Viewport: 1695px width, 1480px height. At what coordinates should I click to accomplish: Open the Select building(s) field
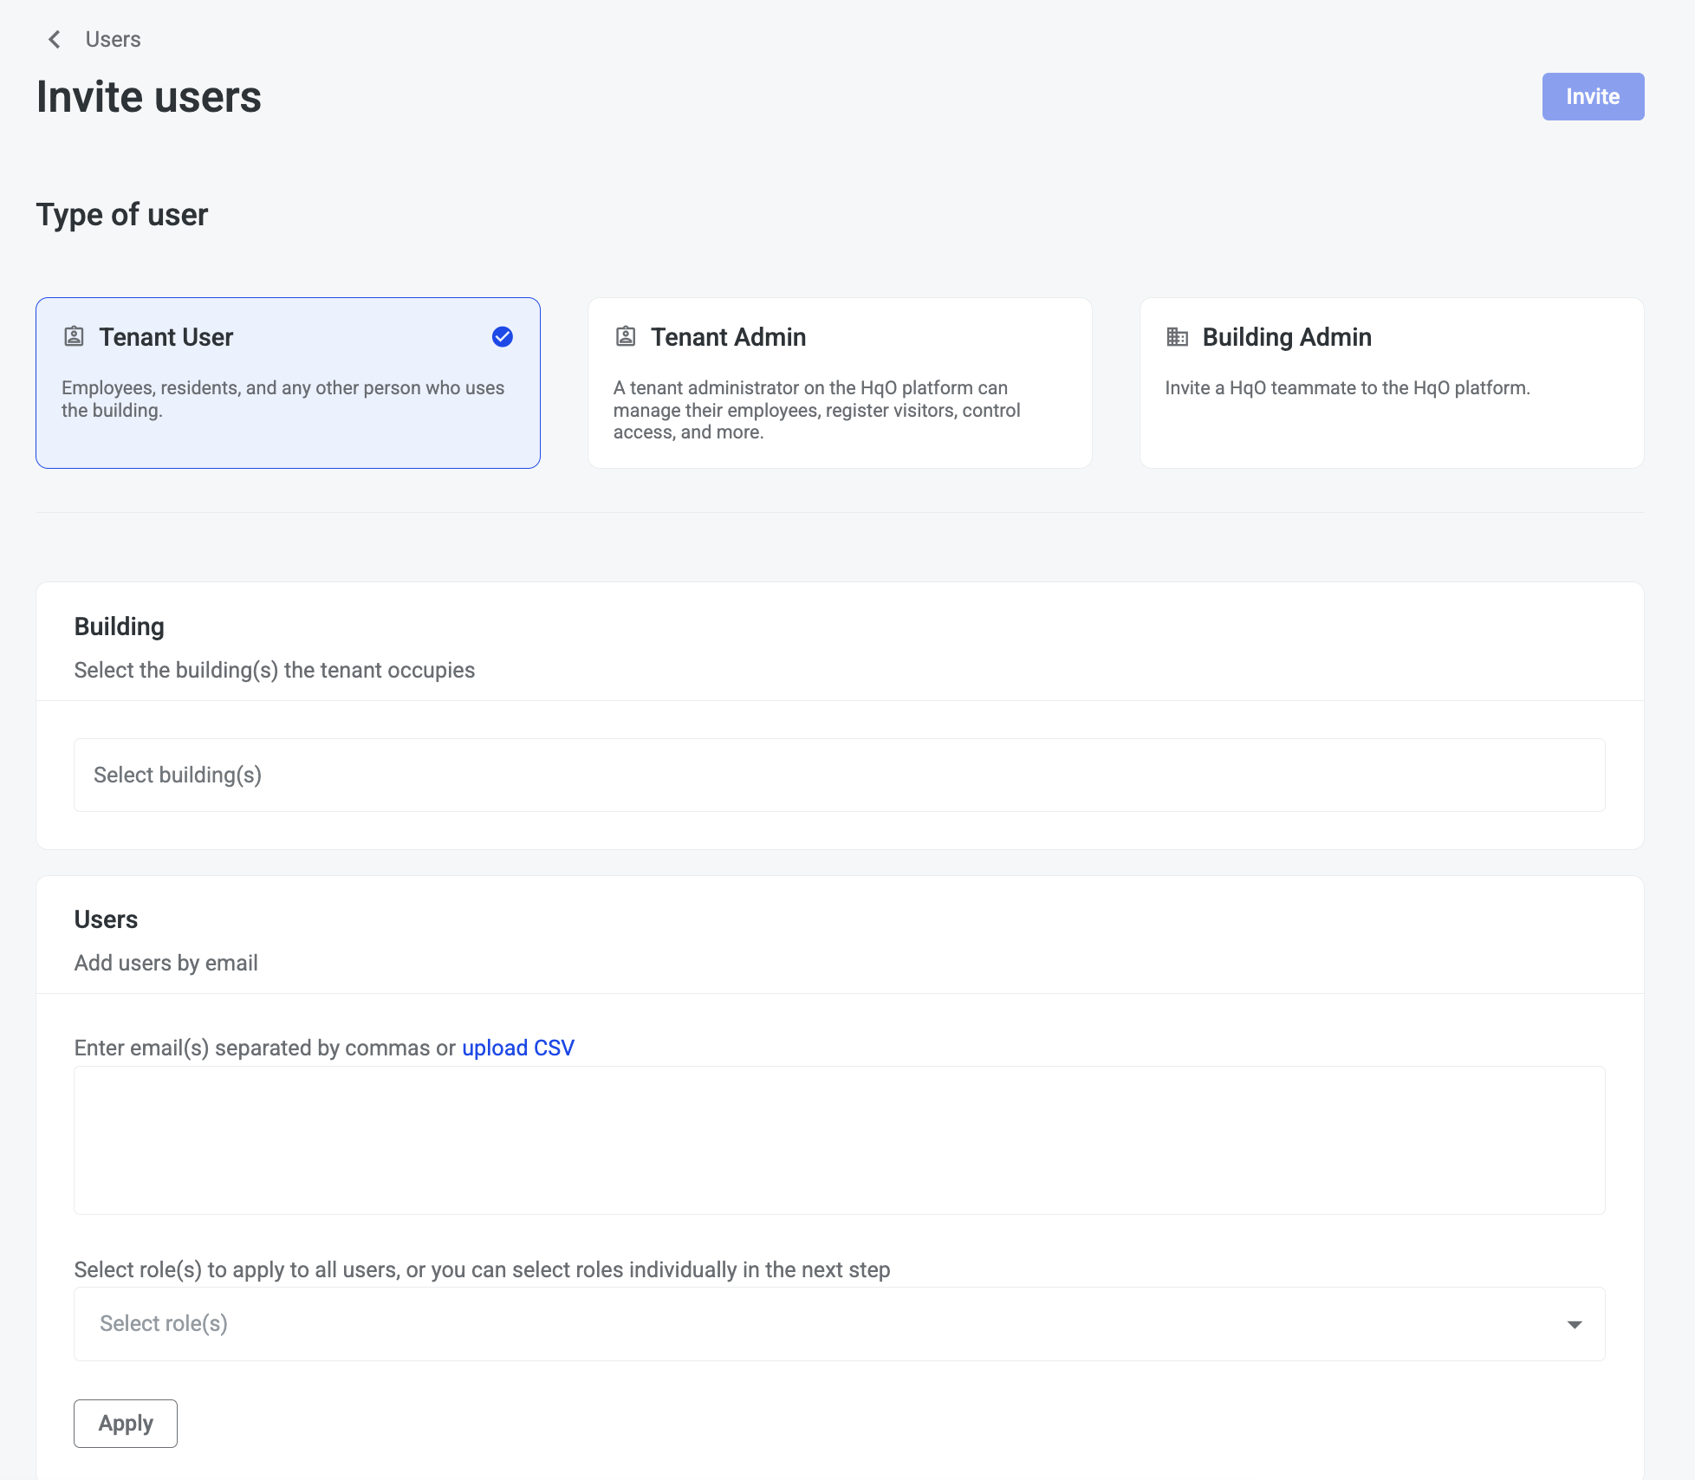coord(839,775)
